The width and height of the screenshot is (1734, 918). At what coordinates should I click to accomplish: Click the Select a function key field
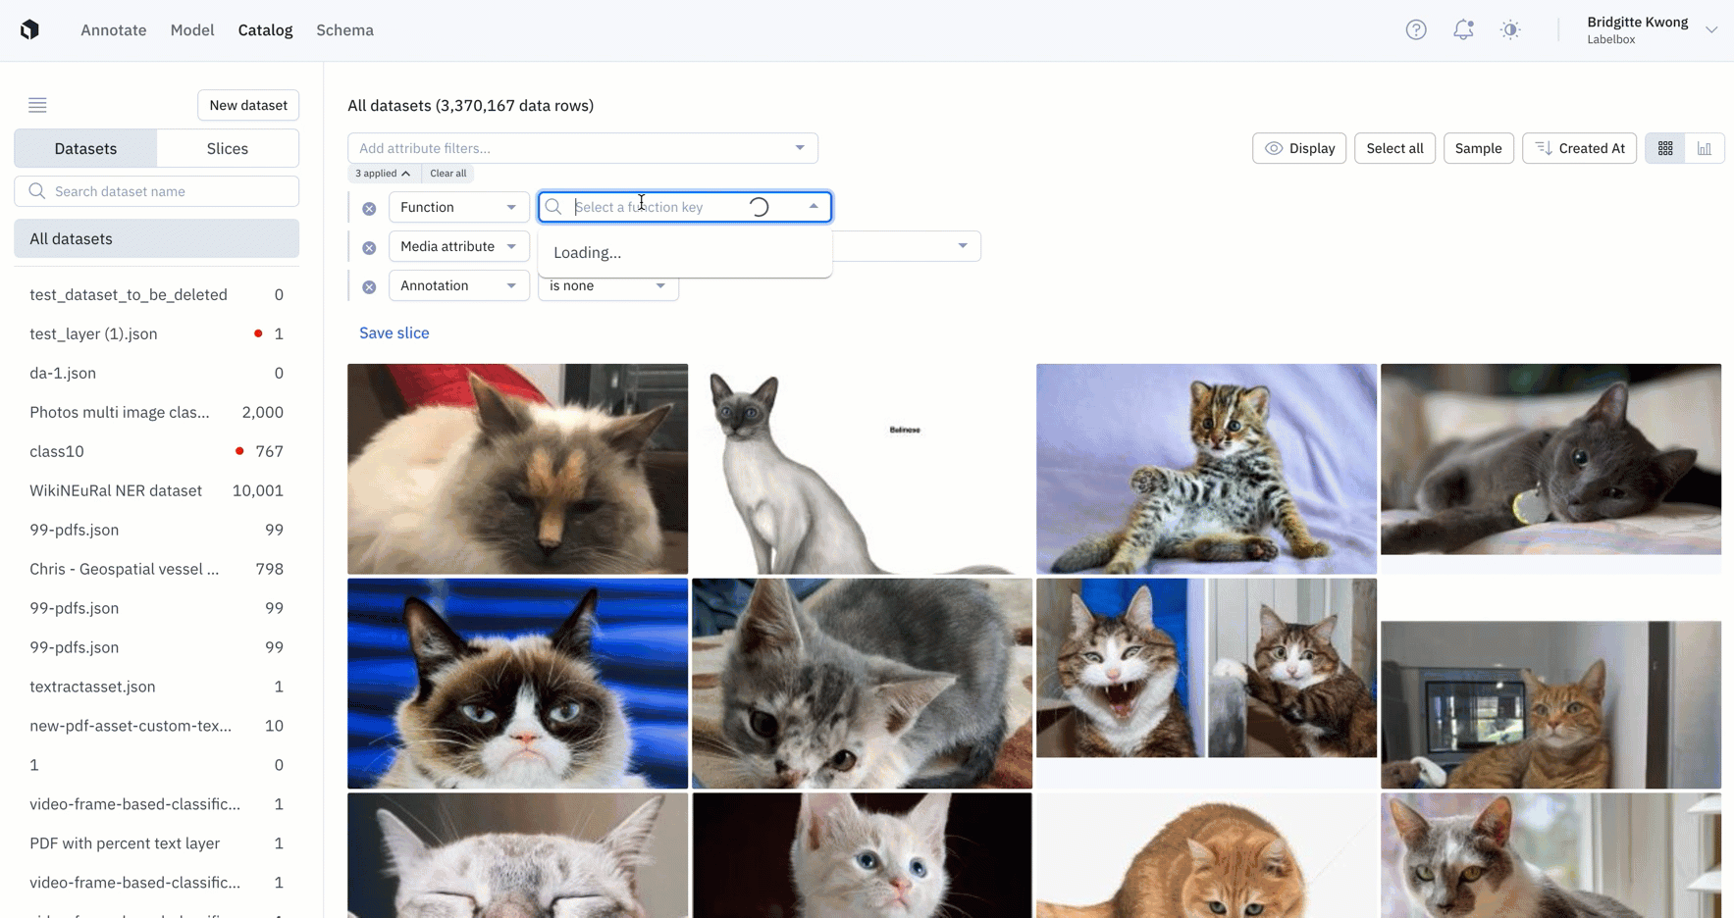(685, 207)
